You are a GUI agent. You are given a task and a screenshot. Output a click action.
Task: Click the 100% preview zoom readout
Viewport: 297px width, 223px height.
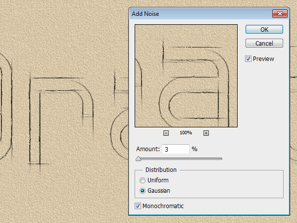[x=186, y=133]
